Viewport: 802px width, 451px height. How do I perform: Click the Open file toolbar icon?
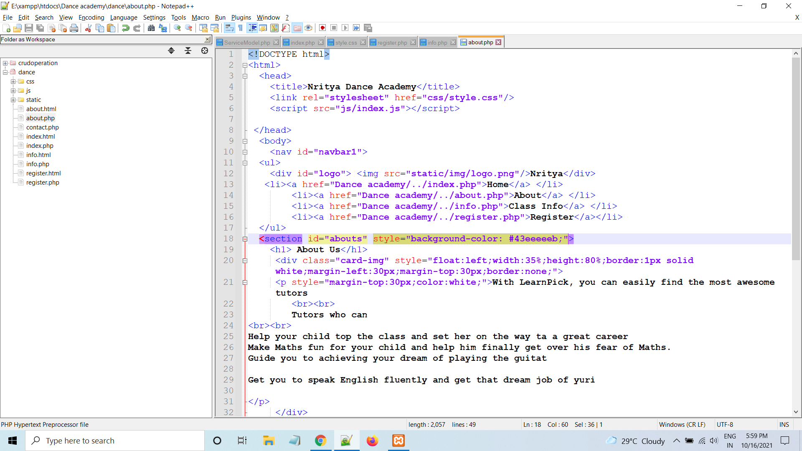point(18,28)
